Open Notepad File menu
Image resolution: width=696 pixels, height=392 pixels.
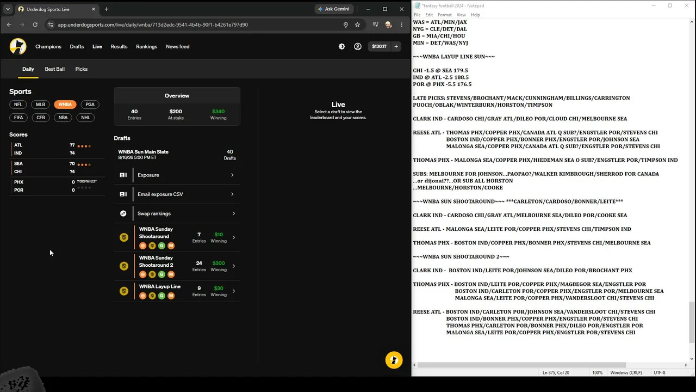pos(417,15)
